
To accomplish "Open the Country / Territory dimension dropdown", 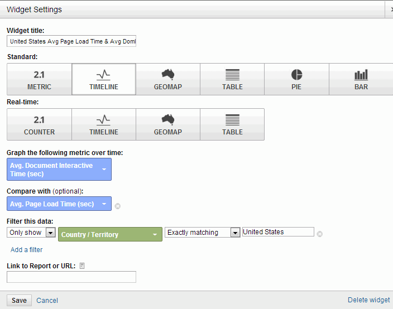I will pyautogui.click(x=111, y=234).
